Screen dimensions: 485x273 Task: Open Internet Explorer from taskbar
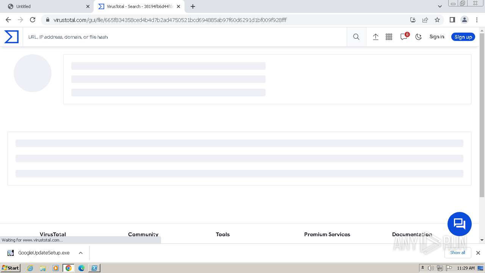(30, 268)
